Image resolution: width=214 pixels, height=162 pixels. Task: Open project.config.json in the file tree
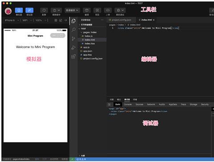(92, 58)
